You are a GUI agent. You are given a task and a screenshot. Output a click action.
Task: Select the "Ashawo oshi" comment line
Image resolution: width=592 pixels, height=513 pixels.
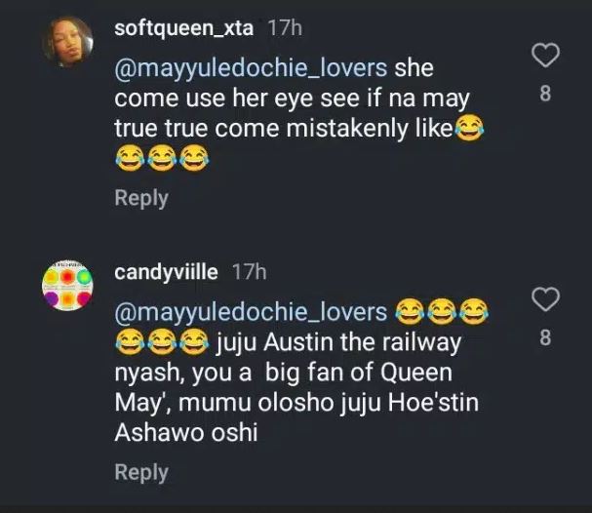(186, 431)
